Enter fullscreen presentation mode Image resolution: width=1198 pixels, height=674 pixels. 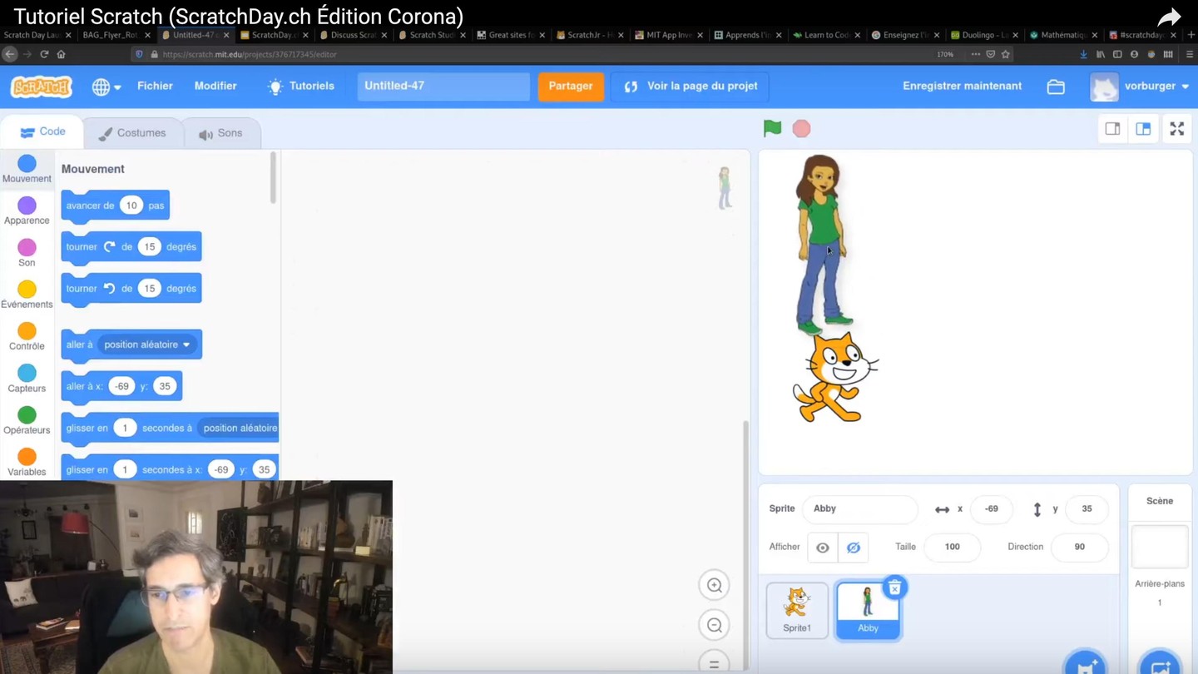click(1176, 128)
